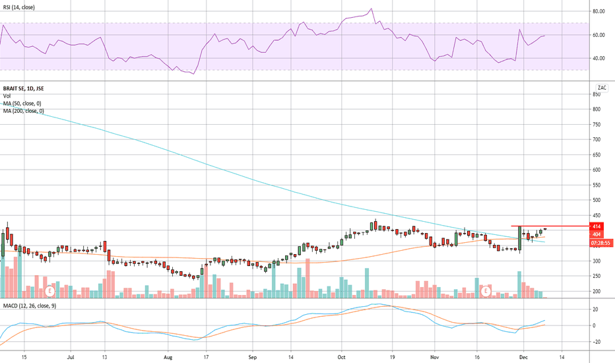Image resolution: width=615 pixels, height=363 pixels.
Task: Click the 'Nov' date on time axis
Action: [x=435, y=358]
